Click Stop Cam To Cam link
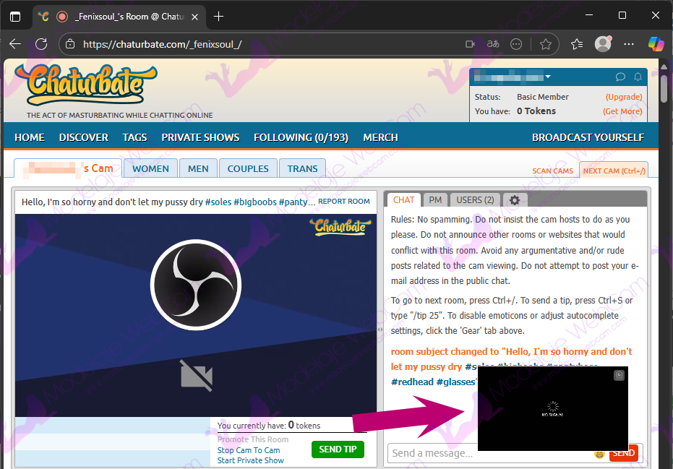673x469 pixels. click(249, 450)
